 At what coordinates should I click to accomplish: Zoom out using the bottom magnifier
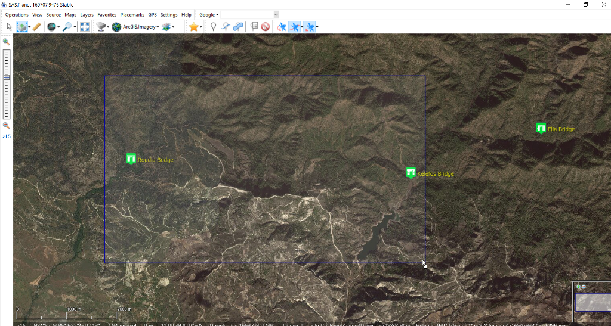[6, 126]
